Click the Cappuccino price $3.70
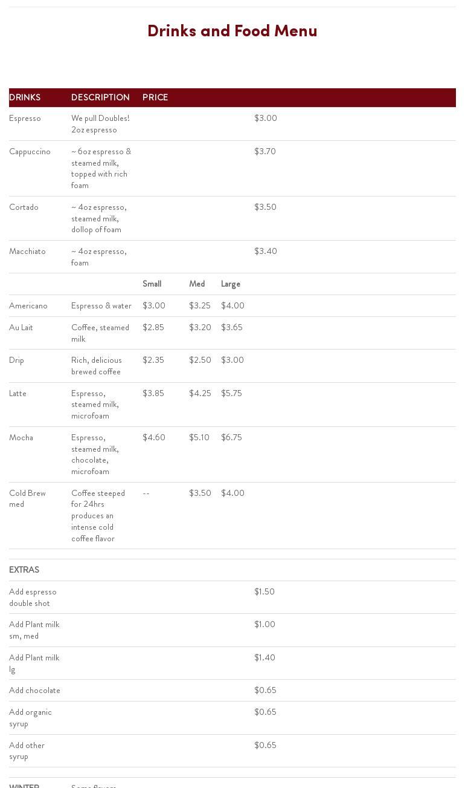 click(265, 151)
